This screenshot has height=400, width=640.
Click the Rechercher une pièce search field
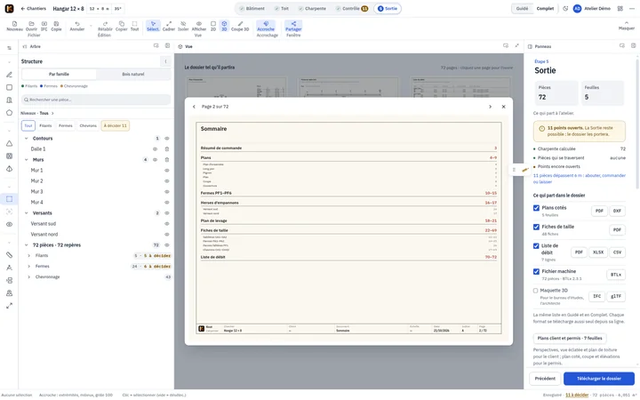(x=96, y=100)
